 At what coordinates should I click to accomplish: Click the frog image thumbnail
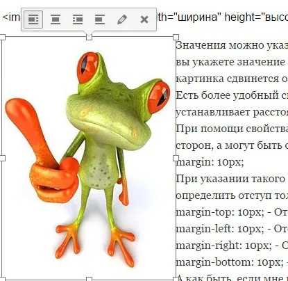click(x=89, y=158)
